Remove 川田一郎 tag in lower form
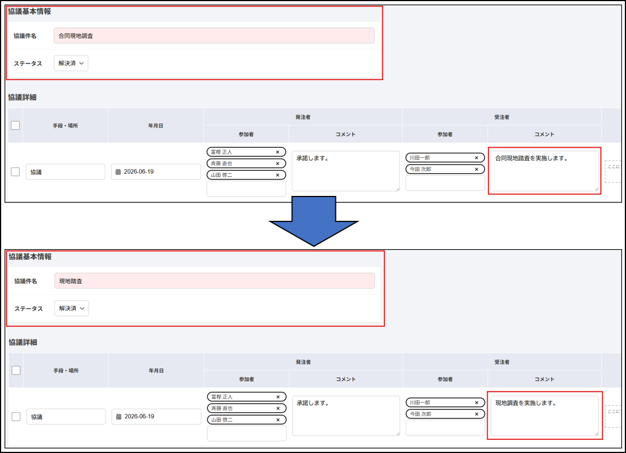This screenshot has width=626, height=453. [476, 403]
